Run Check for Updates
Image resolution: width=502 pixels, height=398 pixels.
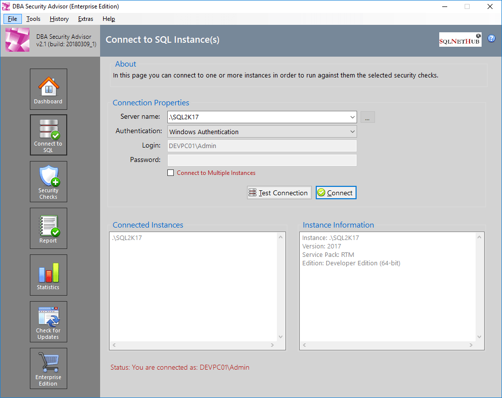[x=48, y=321]
